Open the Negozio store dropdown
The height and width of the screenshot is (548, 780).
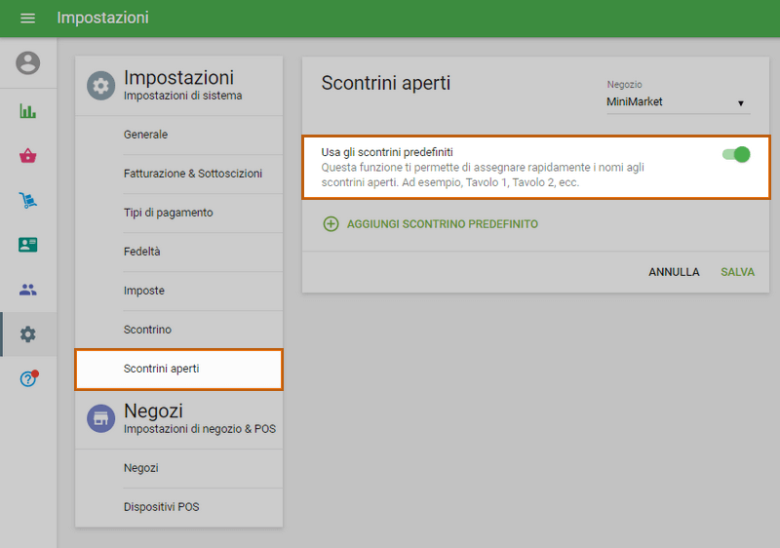point(677,102)
